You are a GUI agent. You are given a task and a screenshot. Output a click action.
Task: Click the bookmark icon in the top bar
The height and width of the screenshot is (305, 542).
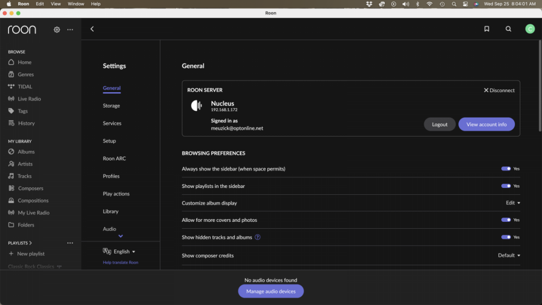point(487,29)
